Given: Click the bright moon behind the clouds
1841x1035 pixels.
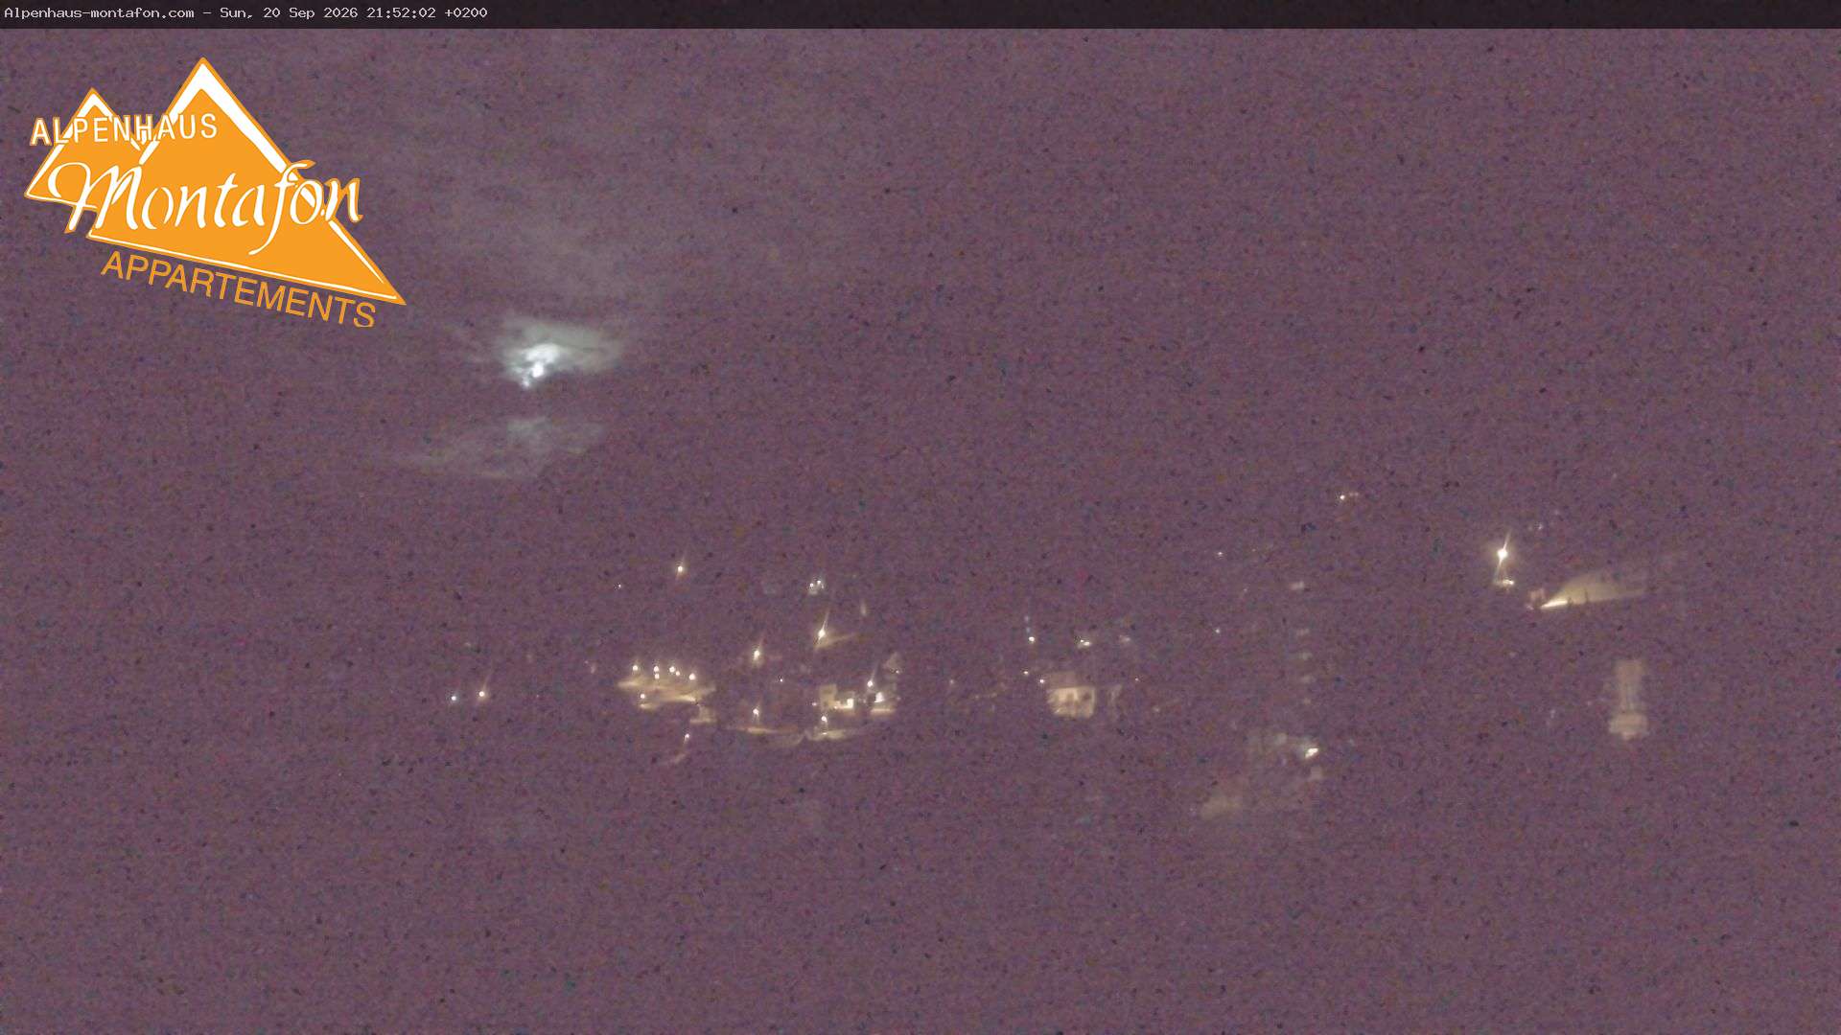Looking at the screenshot, I should point(535,362).
